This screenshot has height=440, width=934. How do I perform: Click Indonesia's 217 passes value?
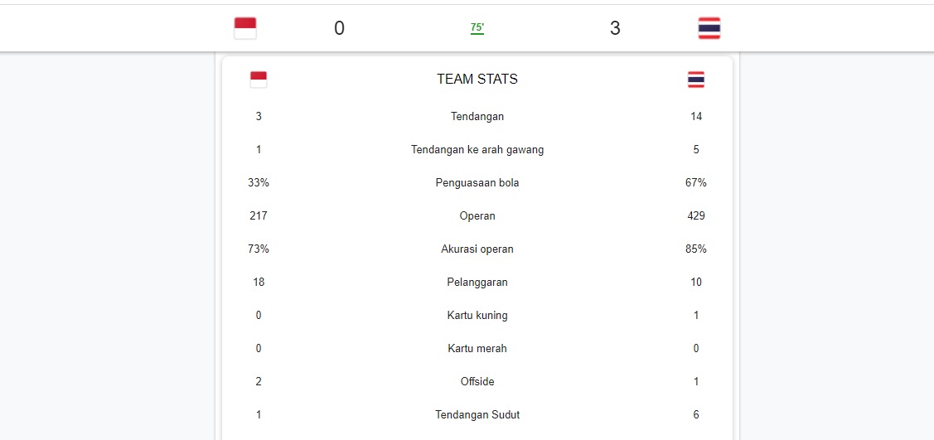click(259, 216)
